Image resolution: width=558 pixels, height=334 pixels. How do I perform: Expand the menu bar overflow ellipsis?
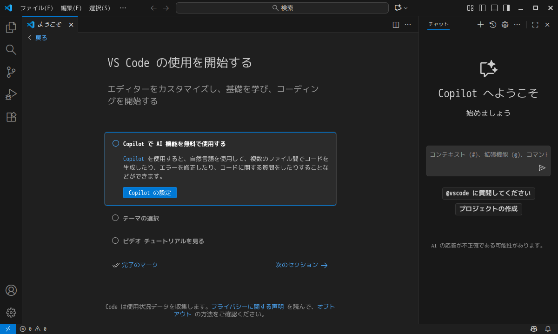[x=123, y=8]
